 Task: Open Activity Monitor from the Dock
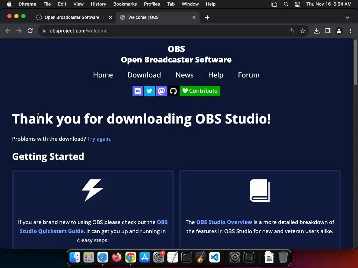point(249,258)
